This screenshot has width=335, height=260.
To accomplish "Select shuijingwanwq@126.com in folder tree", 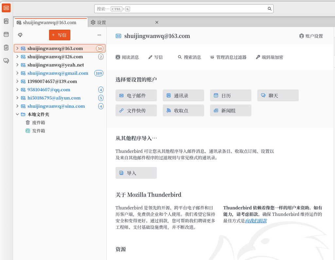I will pos(60,57).
